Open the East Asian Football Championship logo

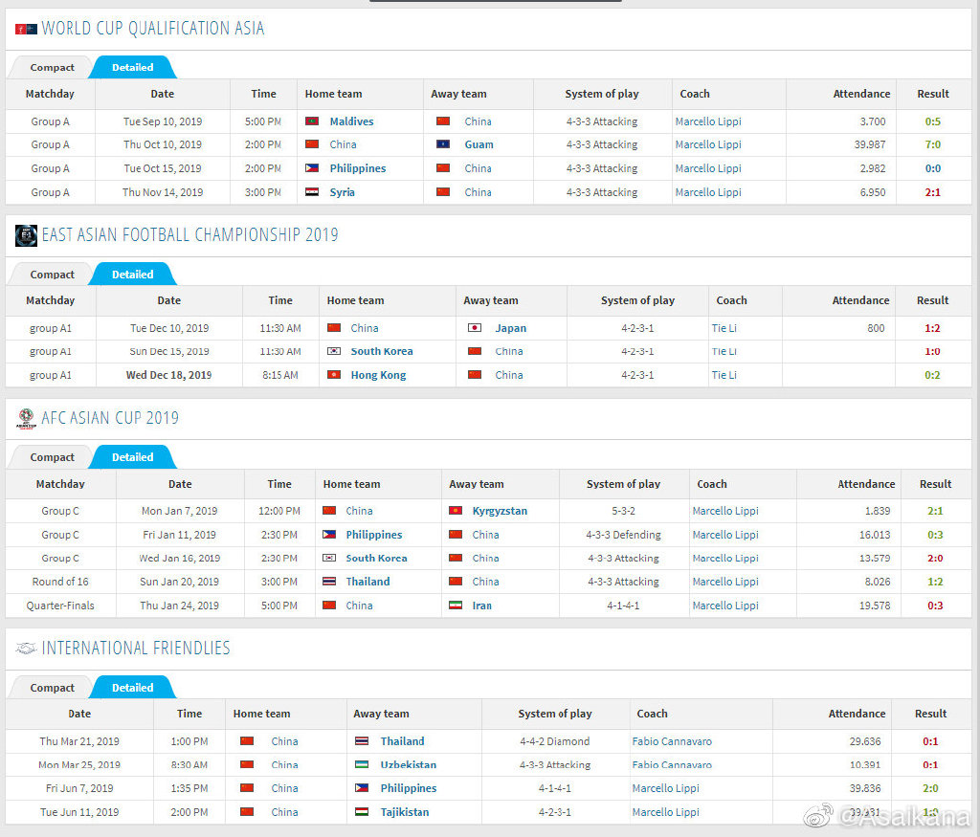point(26,235)
